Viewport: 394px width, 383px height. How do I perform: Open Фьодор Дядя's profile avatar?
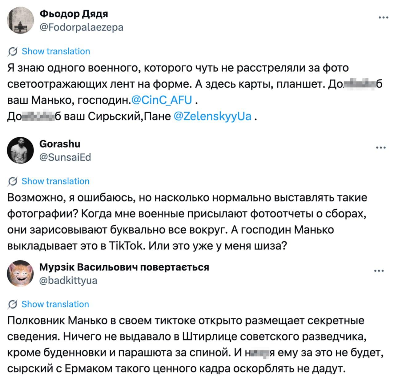click(x=20, y=20)
